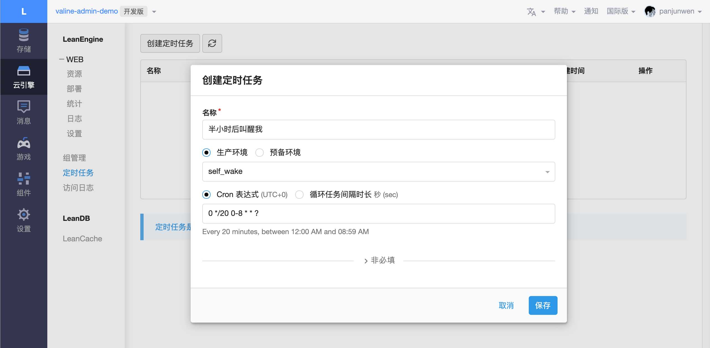Click the 保存 save button
The height and width of the screenshot is (348, 710).
point(543,305)
